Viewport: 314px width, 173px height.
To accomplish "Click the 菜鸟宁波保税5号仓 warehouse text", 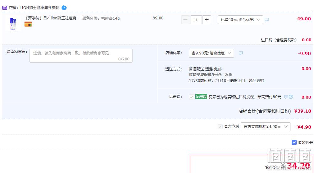I will [205, 75].
